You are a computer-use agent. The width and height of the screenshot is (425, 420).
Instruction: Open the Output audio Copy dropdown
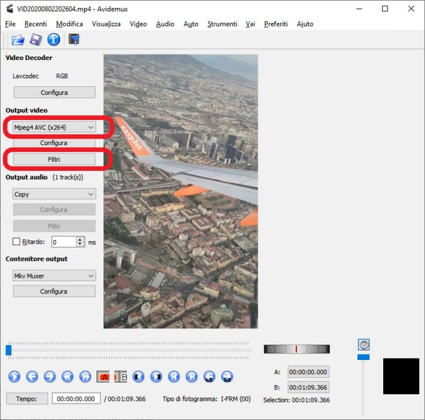pyautogui.click(x=54, y=194)
